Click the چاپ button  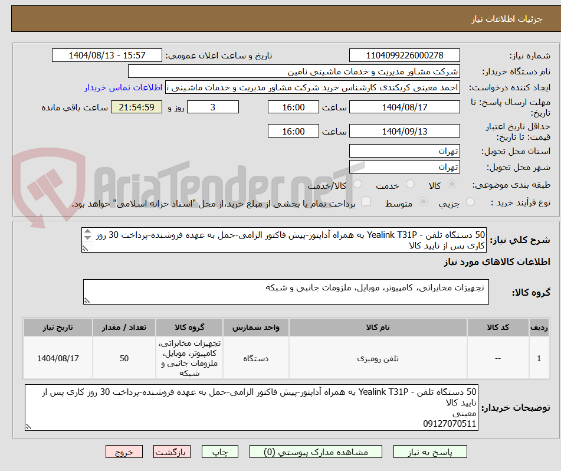[x=219, y=451]
